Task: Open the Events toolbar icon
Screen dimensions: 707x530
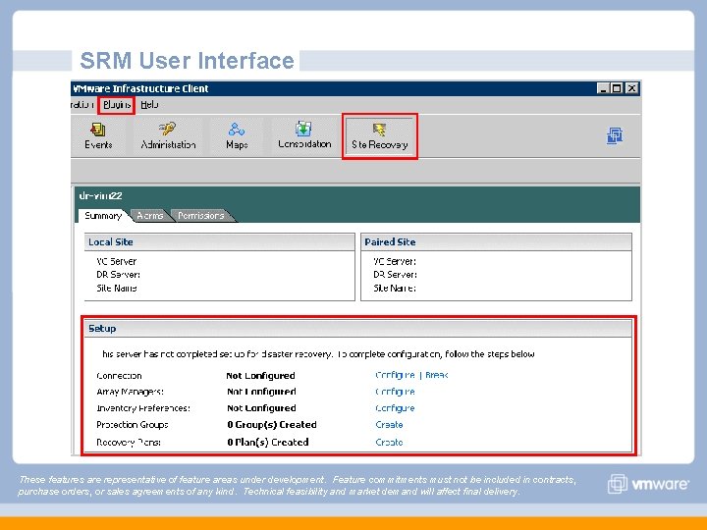Action: 98,135
